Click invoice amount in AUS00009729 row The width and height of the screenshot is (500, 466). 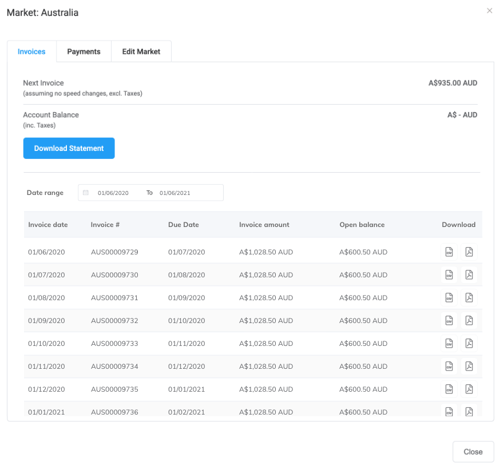coord(266,252)
